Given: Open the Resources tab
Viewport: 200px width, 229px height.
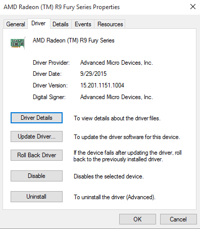Looking at the screenshot, I should coord(110,24).
